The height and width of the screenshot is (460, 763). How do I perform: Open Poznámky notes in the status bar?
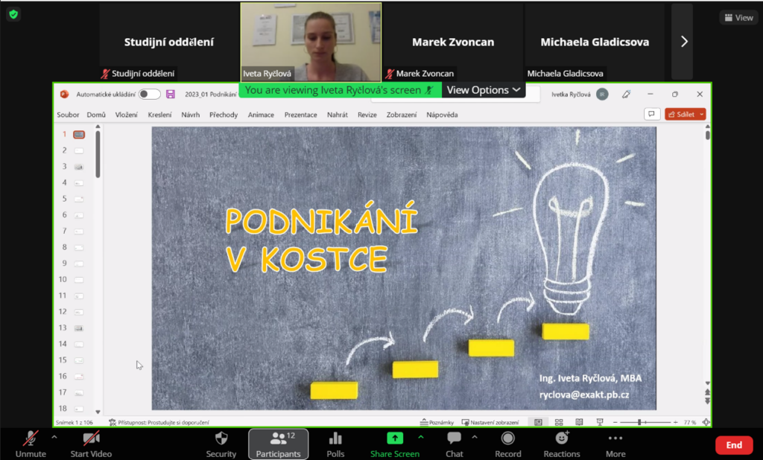[x=437, y=423]
